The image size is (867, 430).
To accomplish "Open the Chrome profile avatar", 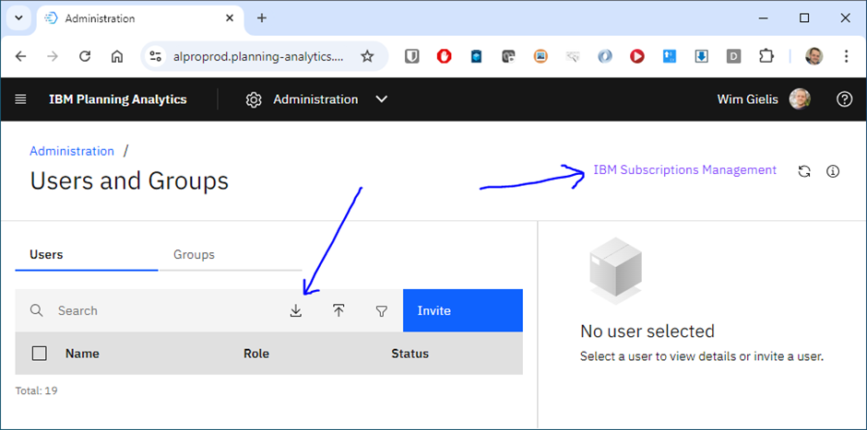I will tap(814, 56).
